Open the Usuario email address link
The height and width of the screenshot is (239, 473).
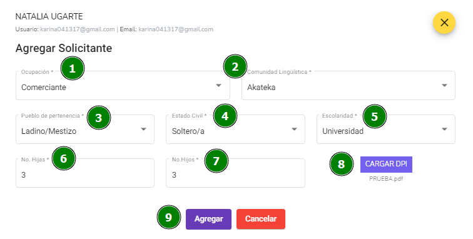[x=78, y=29]
